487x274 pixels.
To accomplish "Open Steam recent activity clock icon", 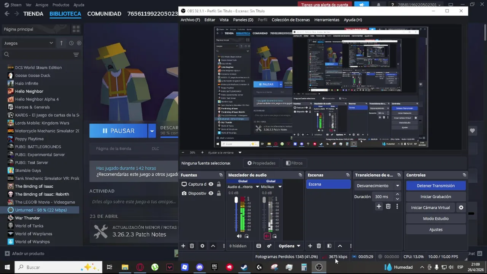I will click(71, 43).
